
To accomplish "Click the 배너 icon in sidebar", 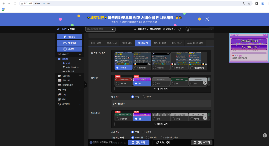I will click(x=59, y=100).
